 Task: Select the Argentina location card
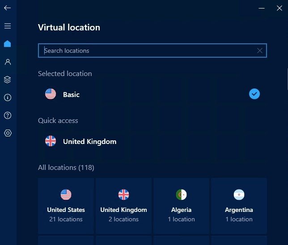point(239,206)
